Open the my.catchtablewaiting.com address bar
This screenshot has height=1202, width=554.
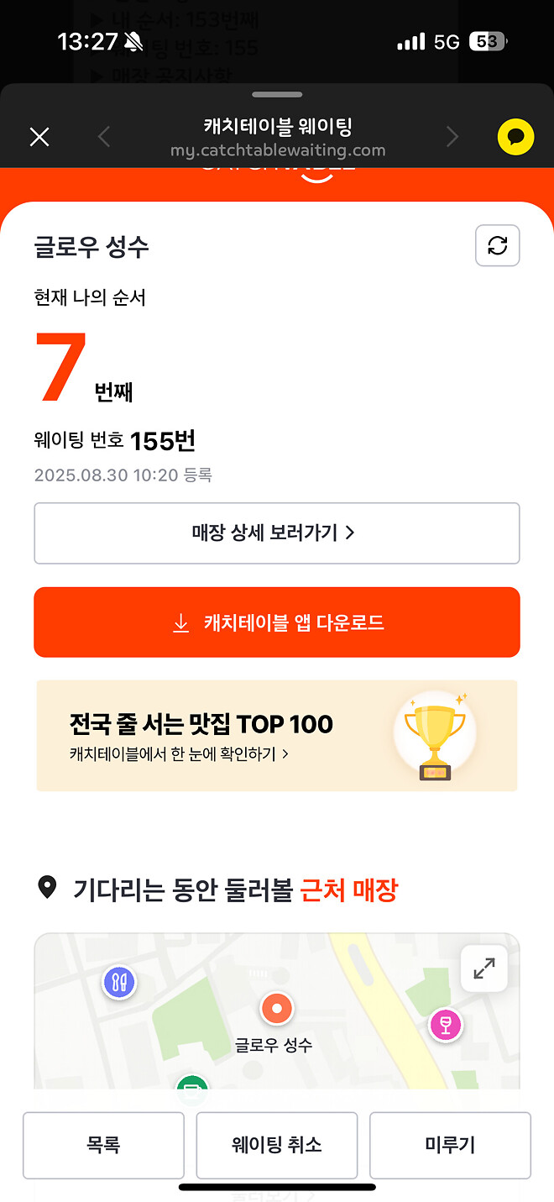tap(277, 153)
